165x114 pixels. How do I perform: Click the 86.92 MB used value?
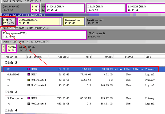click(85, 98)
